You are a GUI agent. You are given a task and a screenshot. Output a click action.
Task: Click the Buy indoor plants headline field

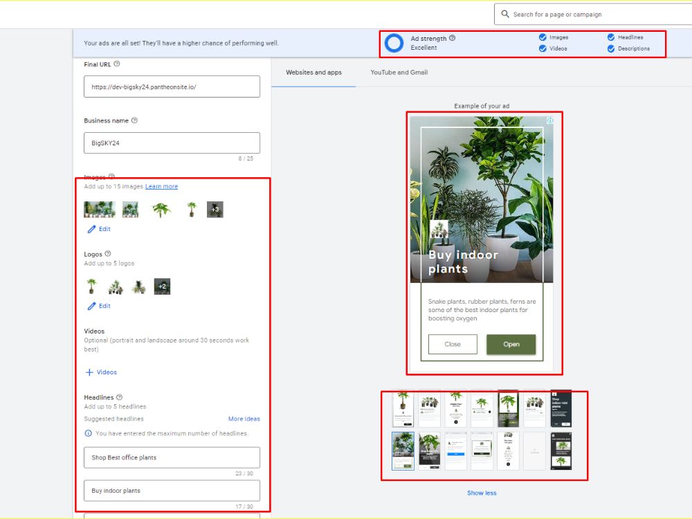[172, 491]
